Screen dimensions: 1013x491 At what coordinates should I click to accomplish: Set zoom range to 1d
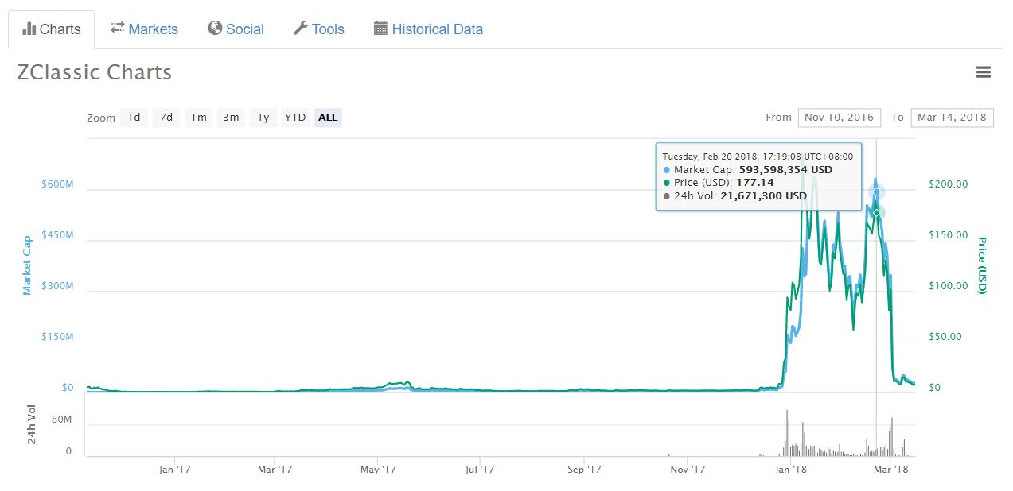pos(134,118)
